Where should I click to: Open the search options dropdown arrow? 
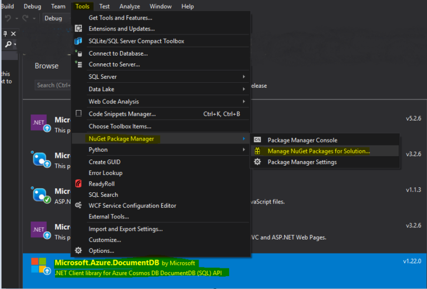(15, 44)
